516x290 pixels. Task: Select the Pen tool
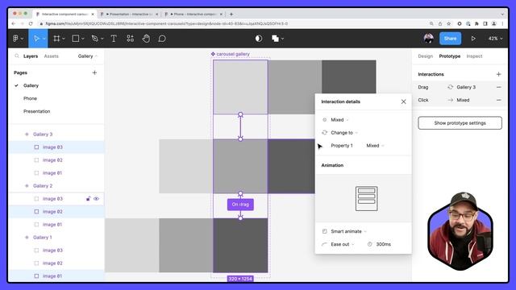tap(95, 39)
